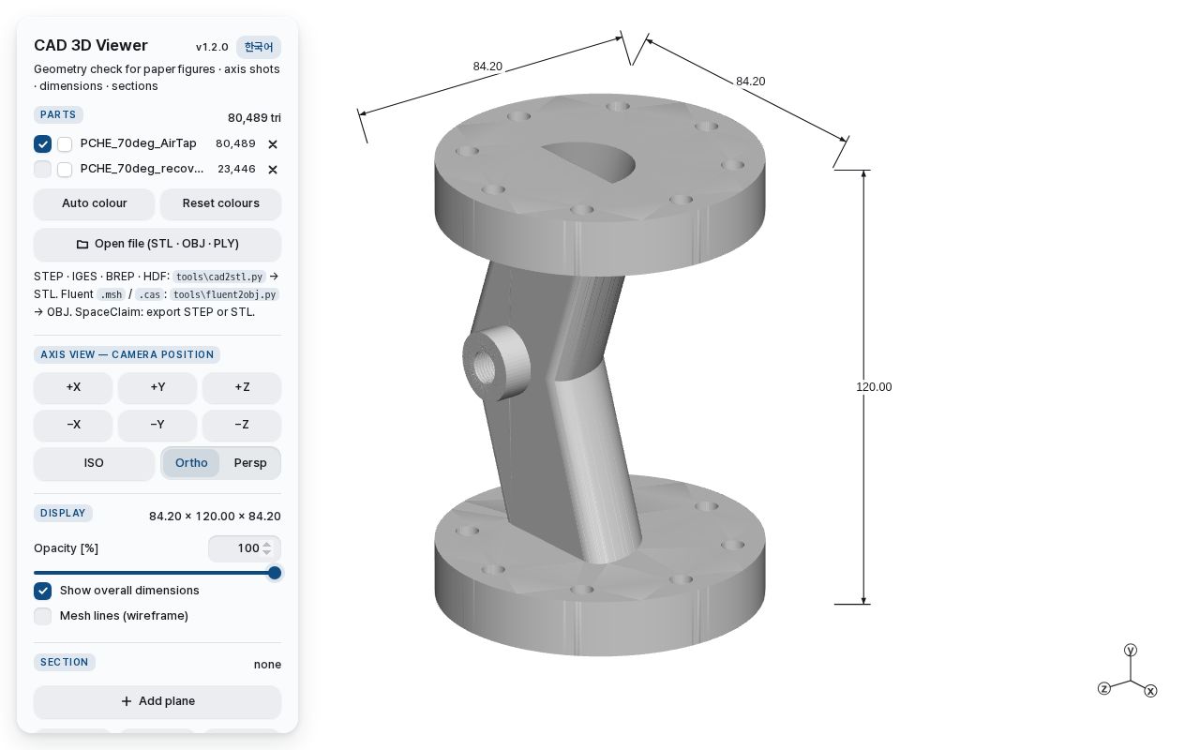Click the 84.20 × 120.00 × 84.20 size text

point(215,517)
